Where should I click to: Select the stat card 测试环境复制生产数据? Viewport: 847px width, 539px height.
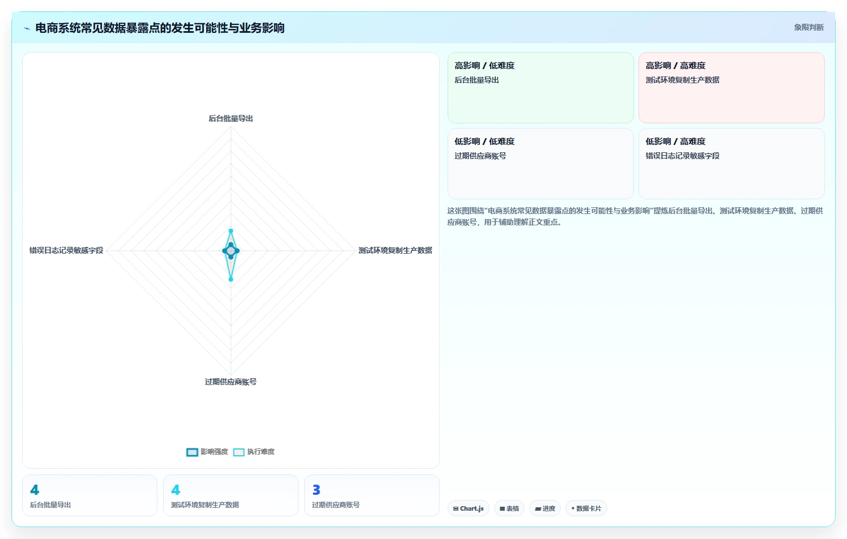[231, 495]
